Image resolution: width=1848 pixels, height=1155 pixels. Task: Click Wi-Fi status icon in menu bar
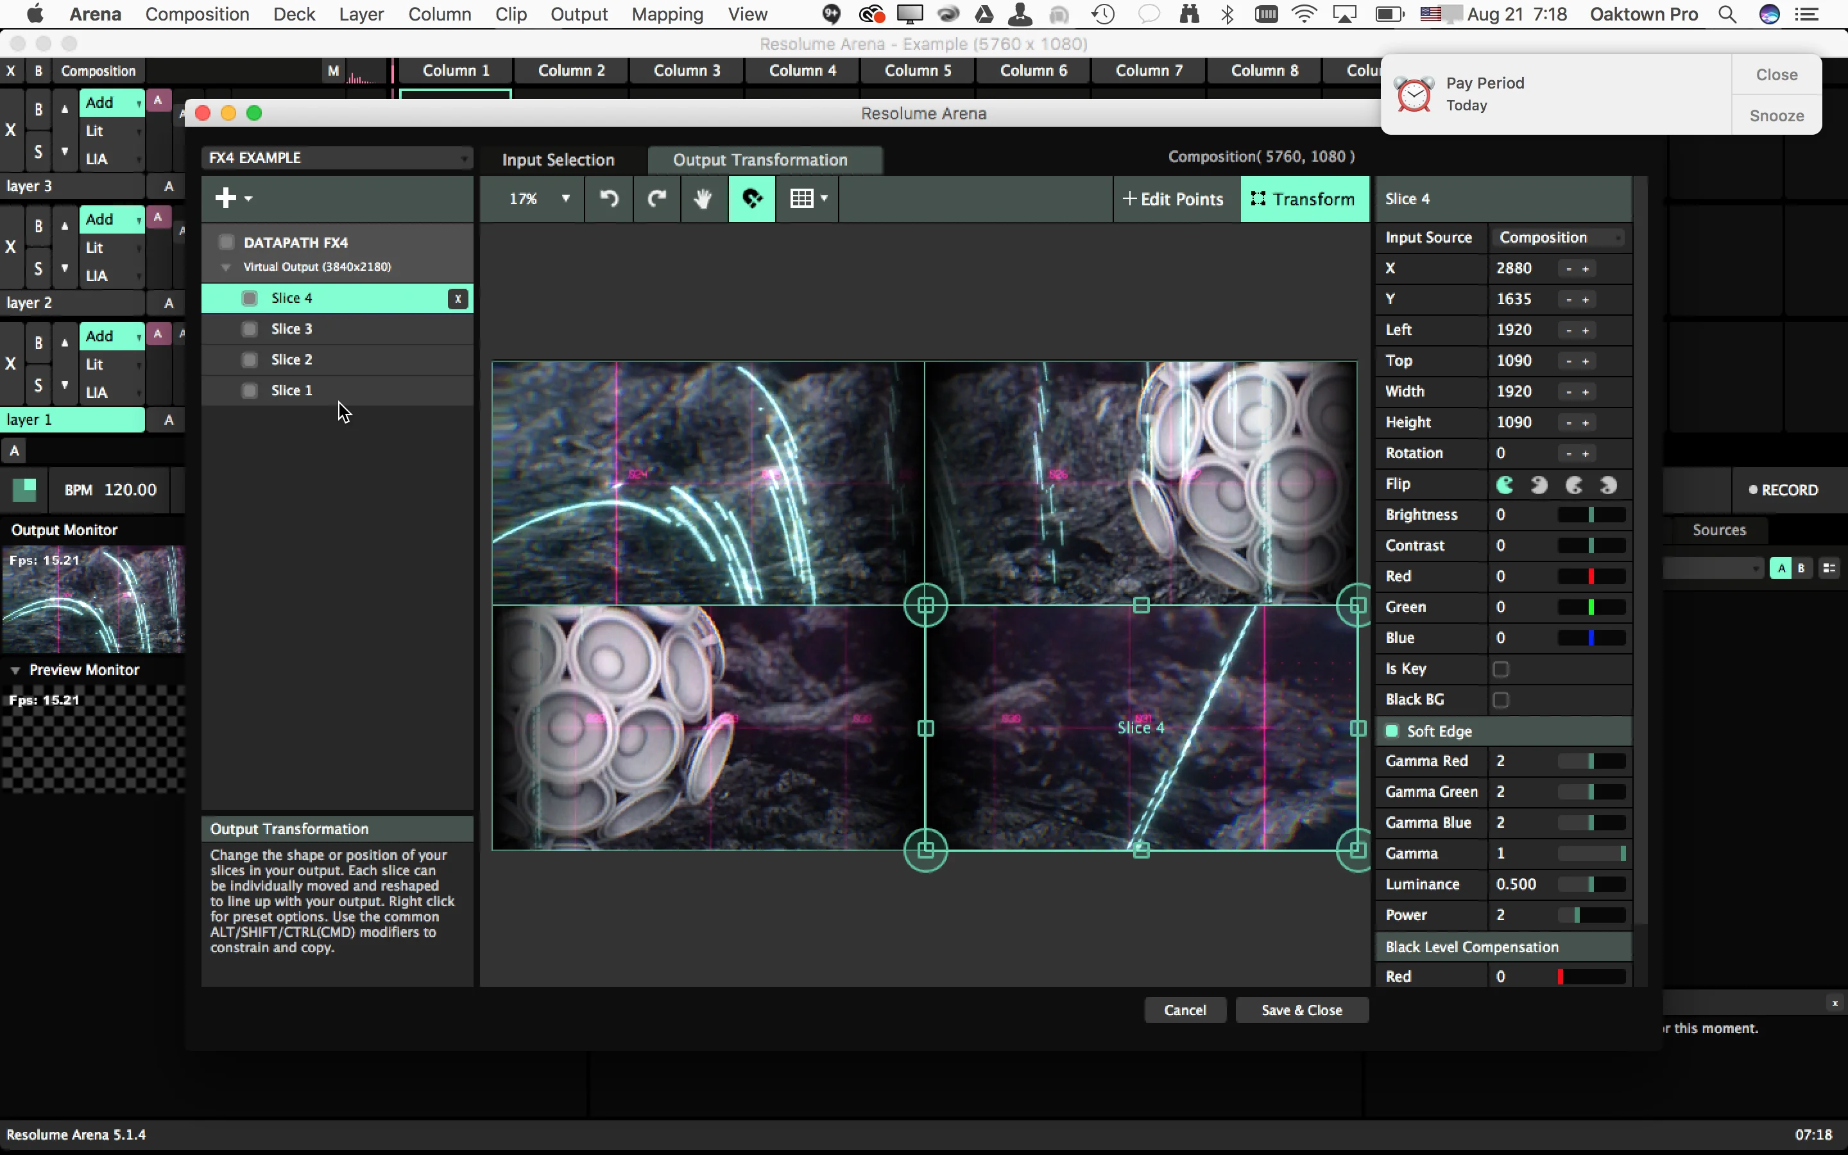pos(1305,13)
